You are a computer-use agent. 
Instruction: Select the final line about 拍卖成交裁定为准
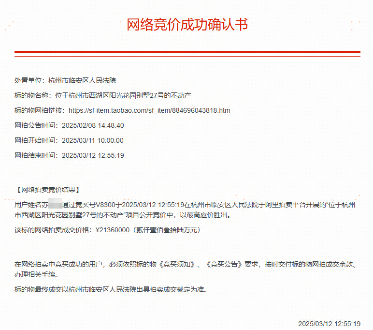tap(111, 289)
